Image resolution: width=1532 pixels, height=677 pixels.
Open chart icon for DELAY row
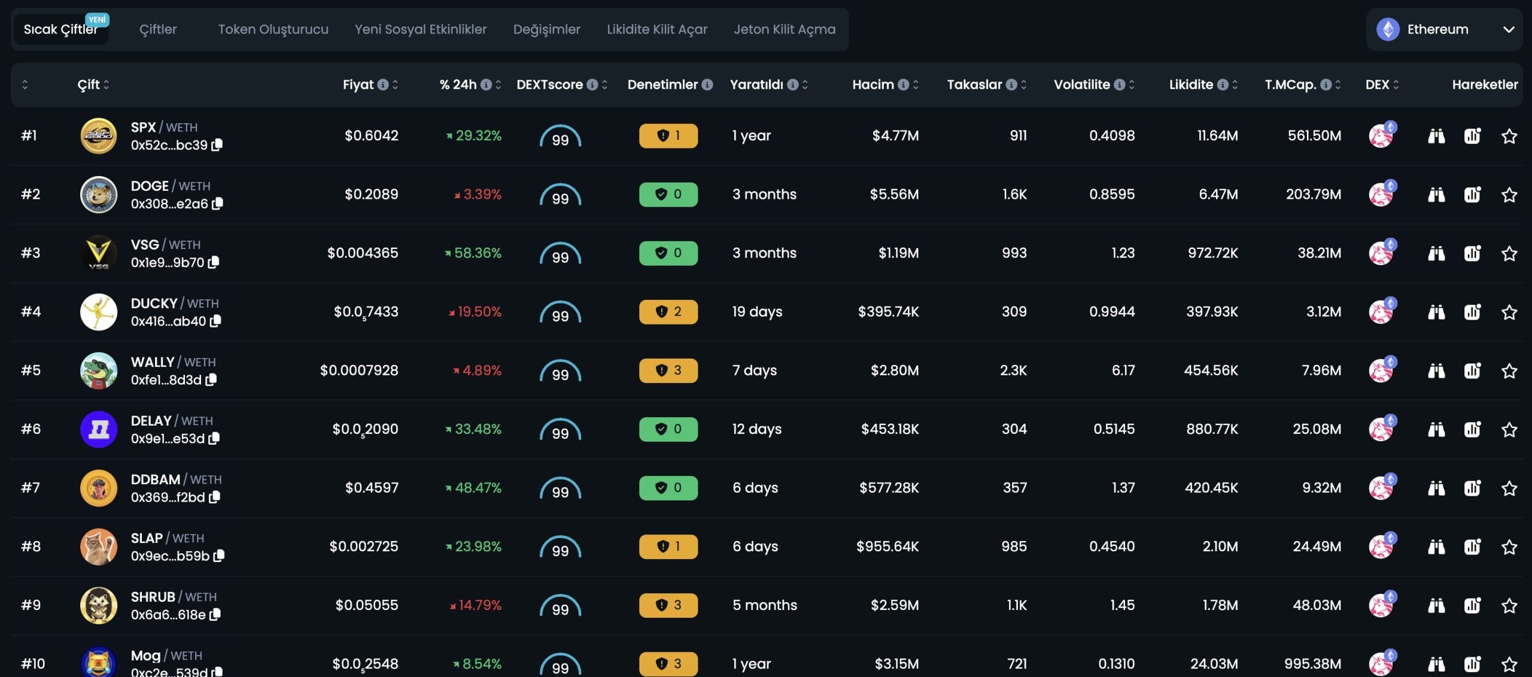[x=1472, y=429]
